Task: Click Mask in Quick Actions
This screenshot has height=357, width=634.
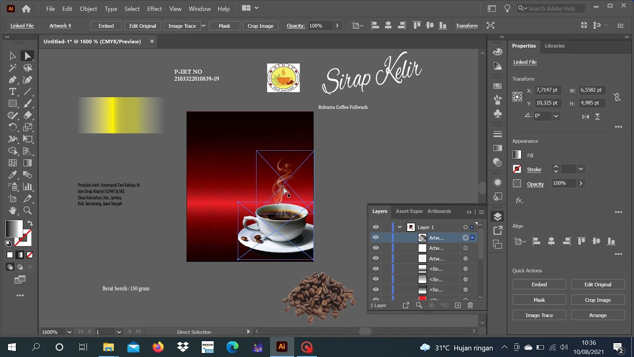Action: click(539, 300)
